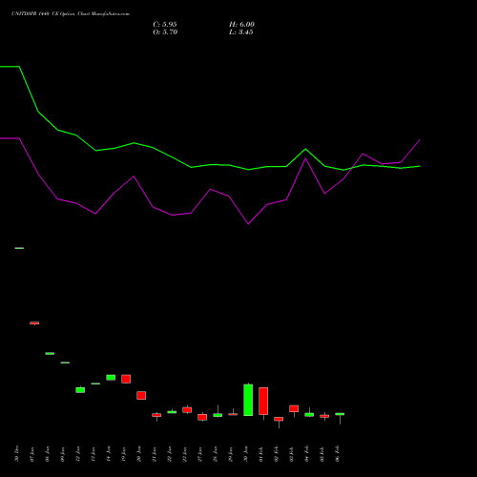The width and height of the screenshot is (477, 477).
Task: Click the 14 Jan date label
Action: [x=109, y=454]
